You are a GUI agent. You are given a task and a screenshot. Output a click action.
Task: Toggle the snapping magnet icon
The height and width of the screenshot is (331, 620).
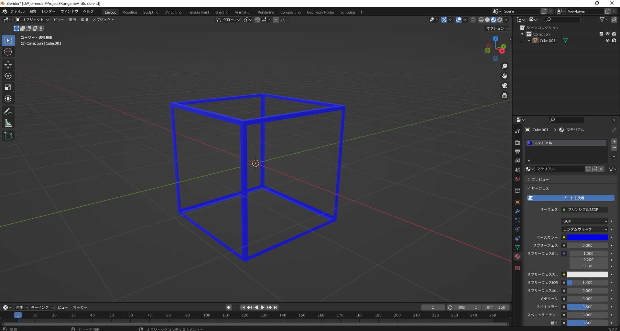point(257,20)
